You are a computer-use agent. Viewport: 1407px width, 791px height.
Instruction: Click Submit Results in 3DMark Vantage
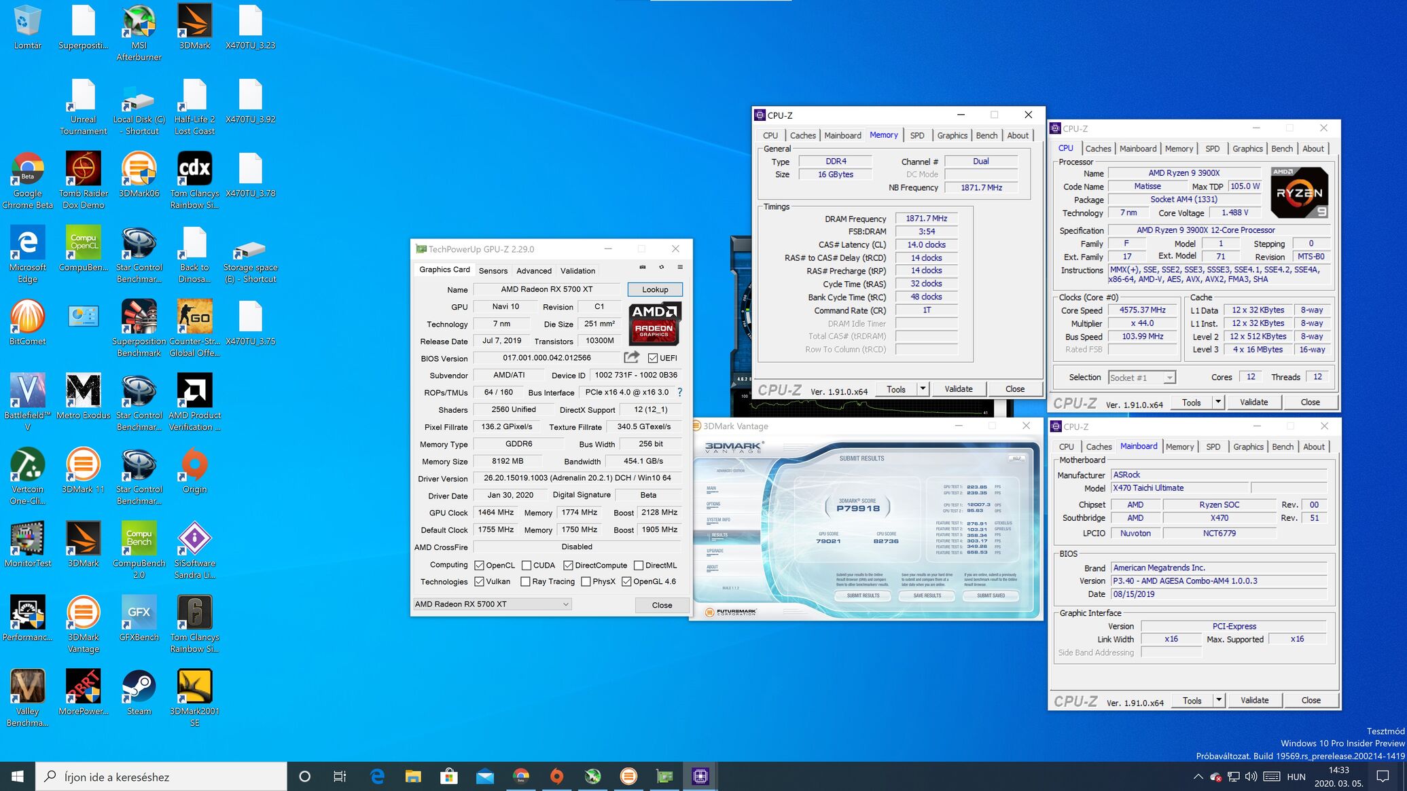[x=863, y=595]
